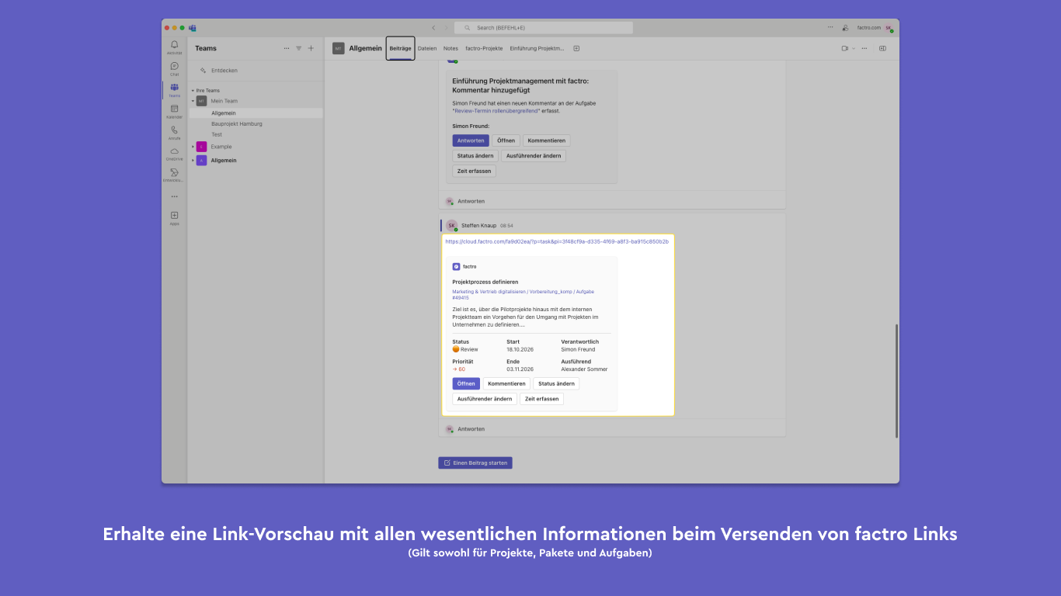Screen dimensions: 1061x596
Task: Collapse the Mein Team tree
Action: [193, 101]
